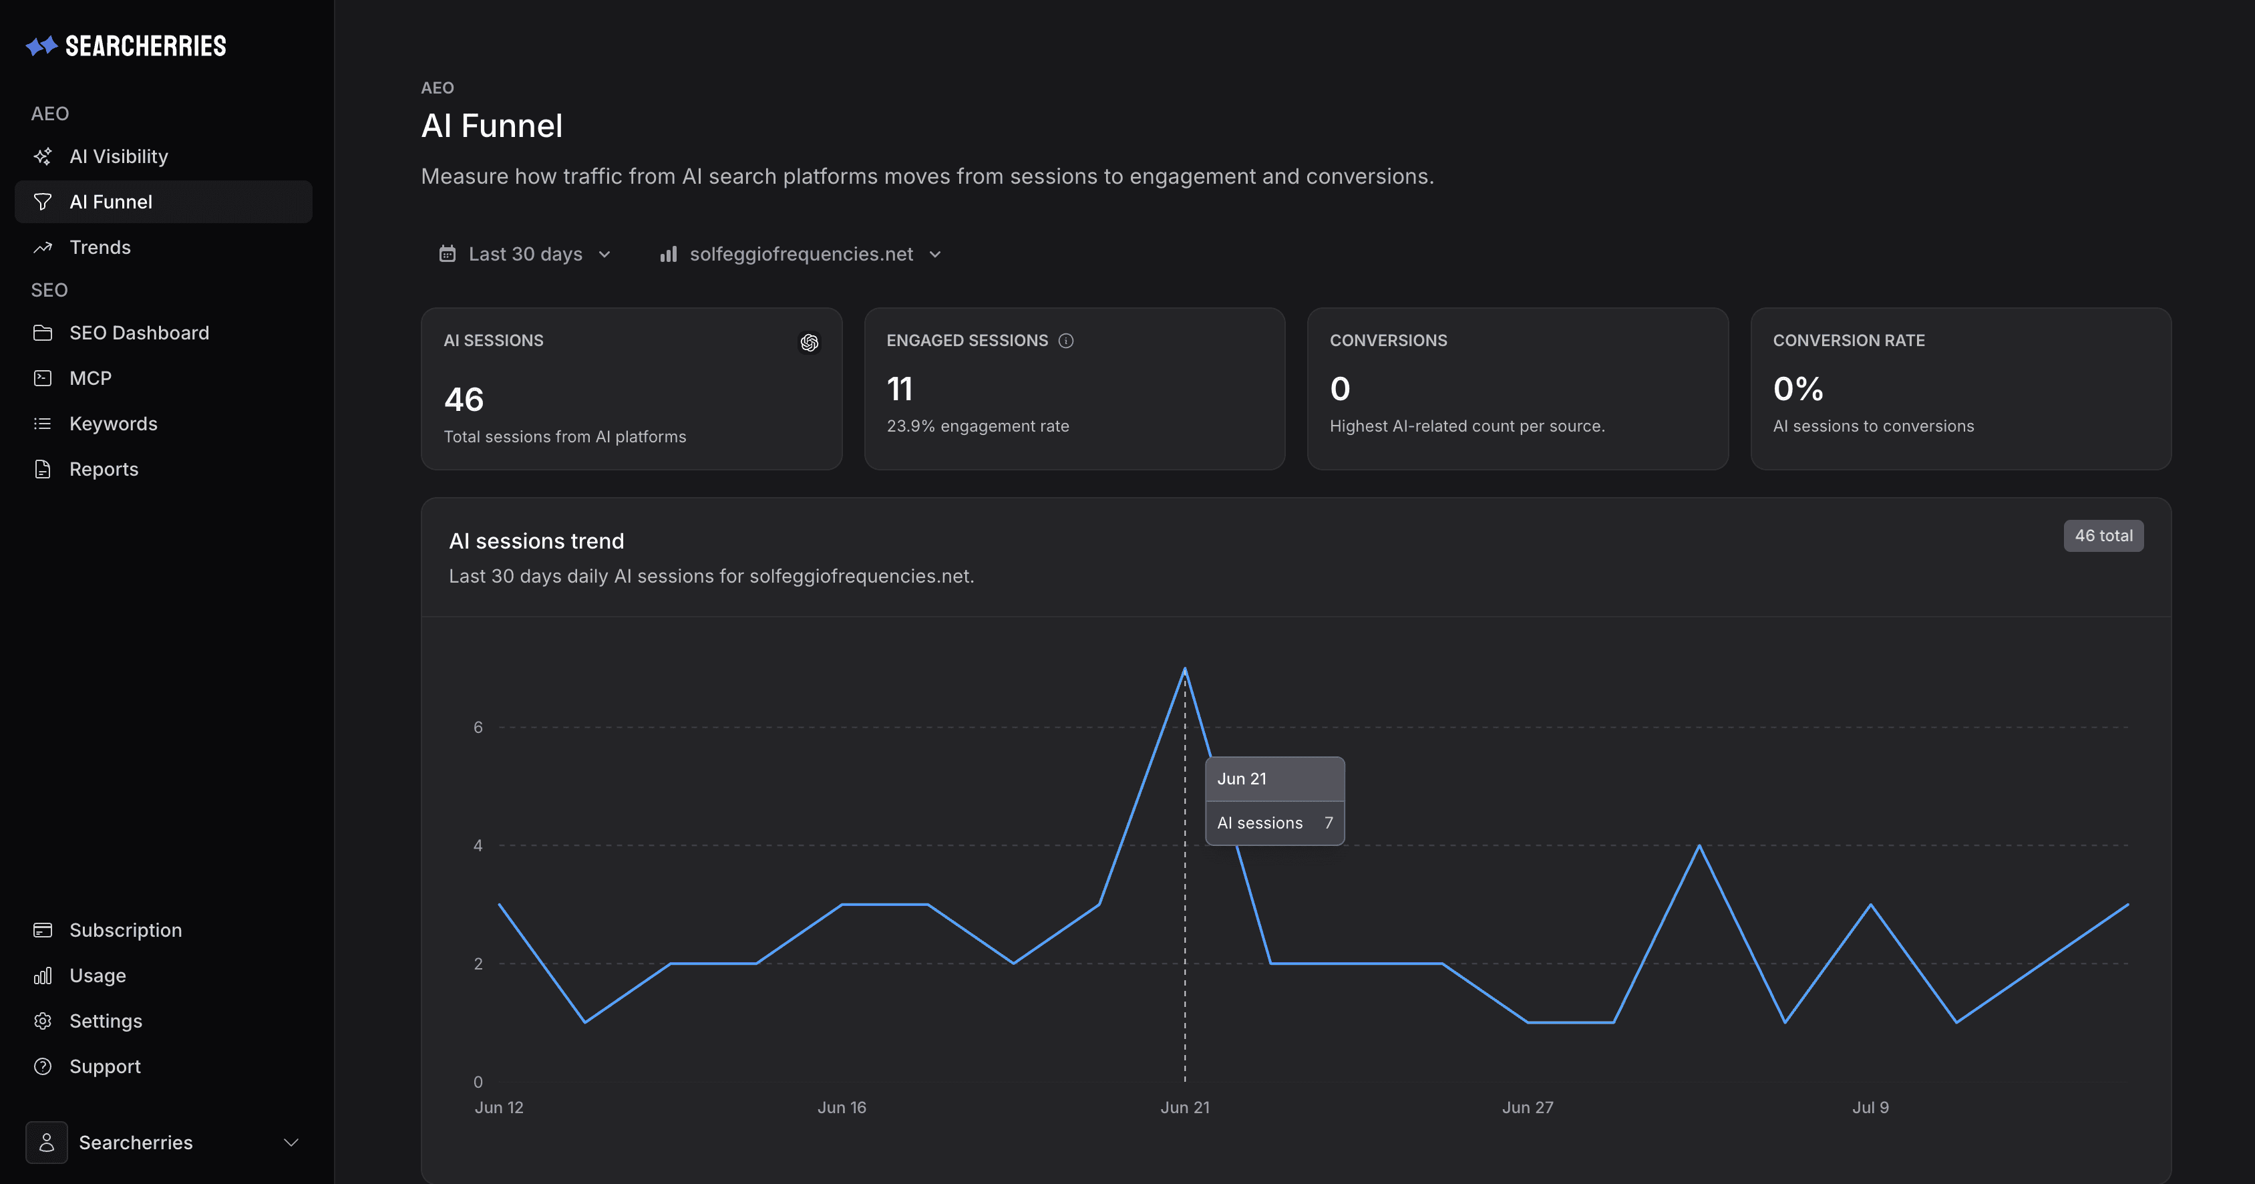Expand the Searcherries account menu chevron
Image resolution: width=2255 pixels, height=1184 pixels.
coord(291,1143)
